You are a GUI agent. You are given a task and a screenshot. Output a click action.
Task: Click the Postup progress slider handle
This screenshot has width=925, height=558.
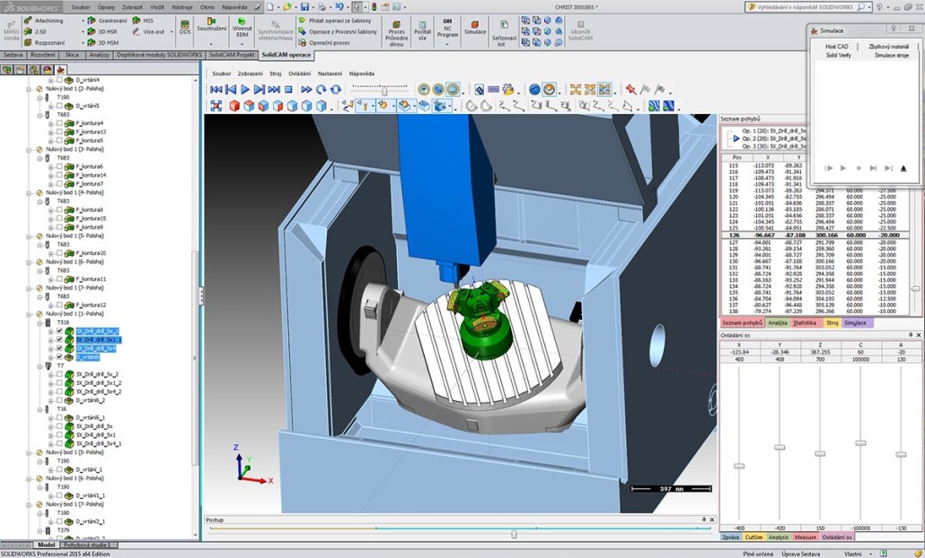click(x=514, y=535)
